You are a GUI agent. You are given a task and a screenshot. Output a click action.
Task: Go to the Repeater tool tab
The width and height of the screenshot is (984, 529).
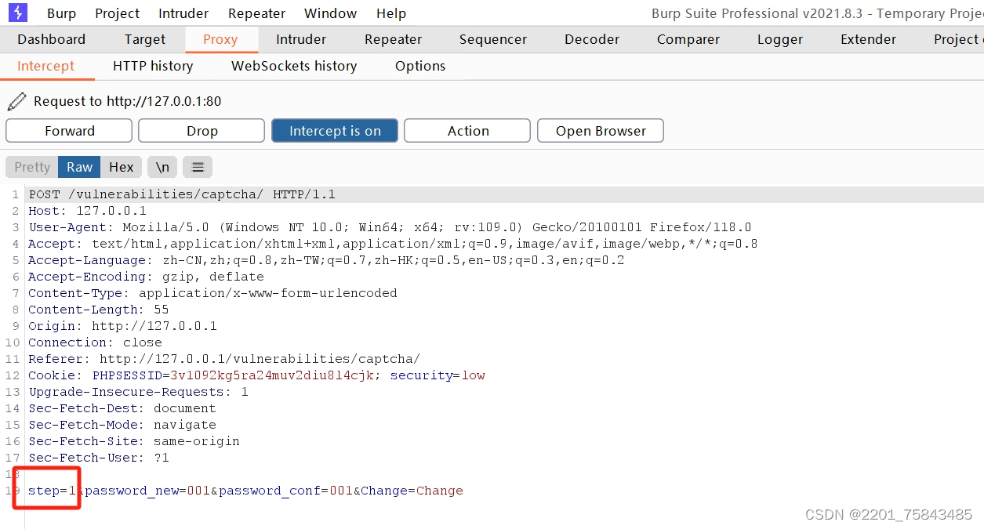[x=394, y=39]
